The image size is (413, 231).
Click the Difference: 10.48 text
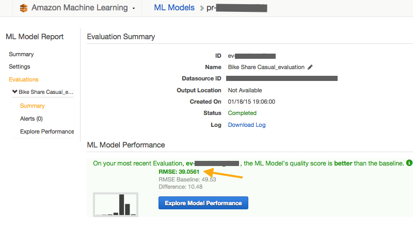(180, 187)
